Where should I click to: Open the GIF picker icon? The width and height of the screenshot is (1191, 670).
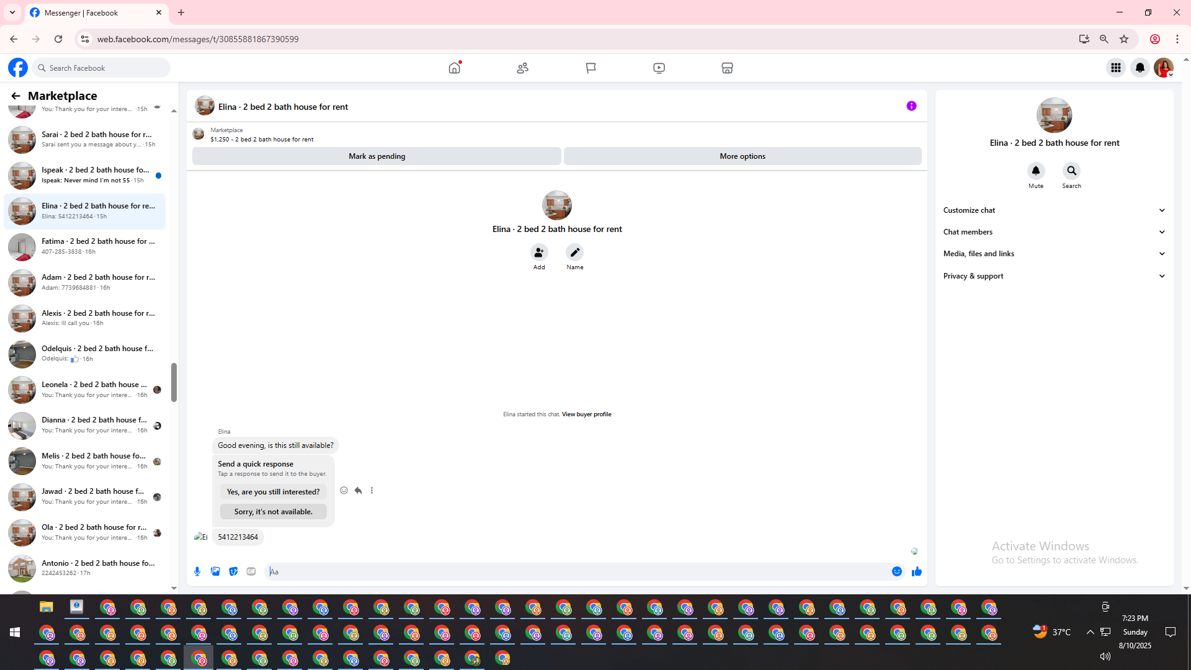coord(251,571)
